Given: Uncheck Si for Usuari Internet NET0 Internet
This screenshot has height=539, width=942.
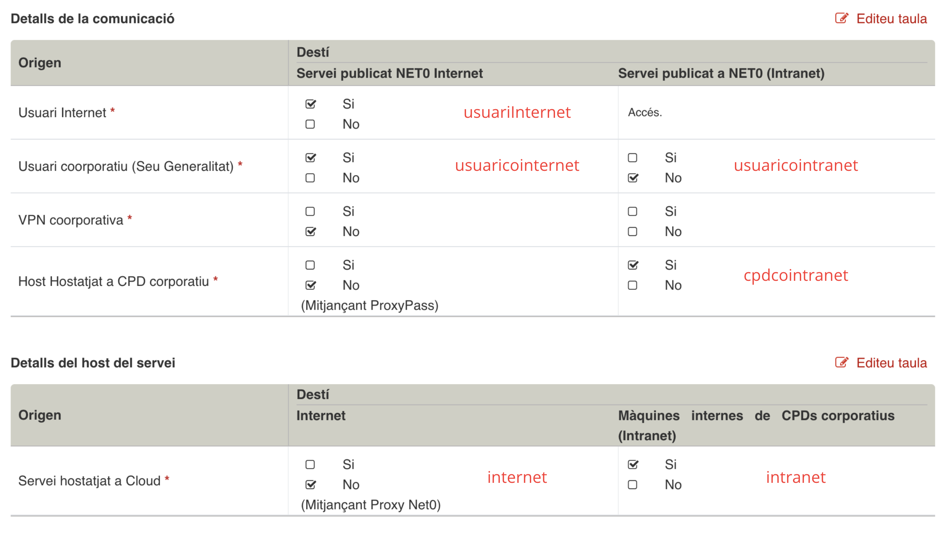Looking at the screenshot, I should coord(310,104).
